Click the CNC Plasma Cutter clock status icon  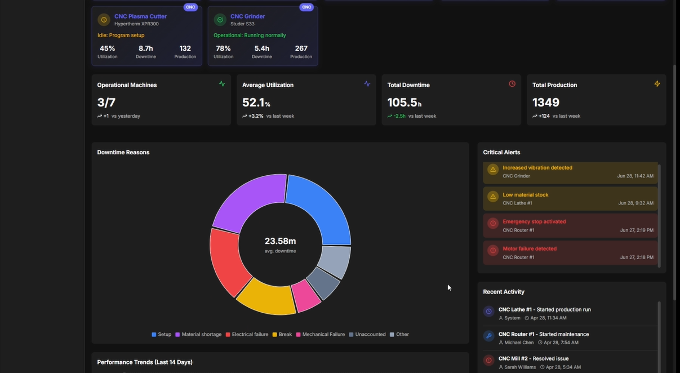tap(104, 20)
